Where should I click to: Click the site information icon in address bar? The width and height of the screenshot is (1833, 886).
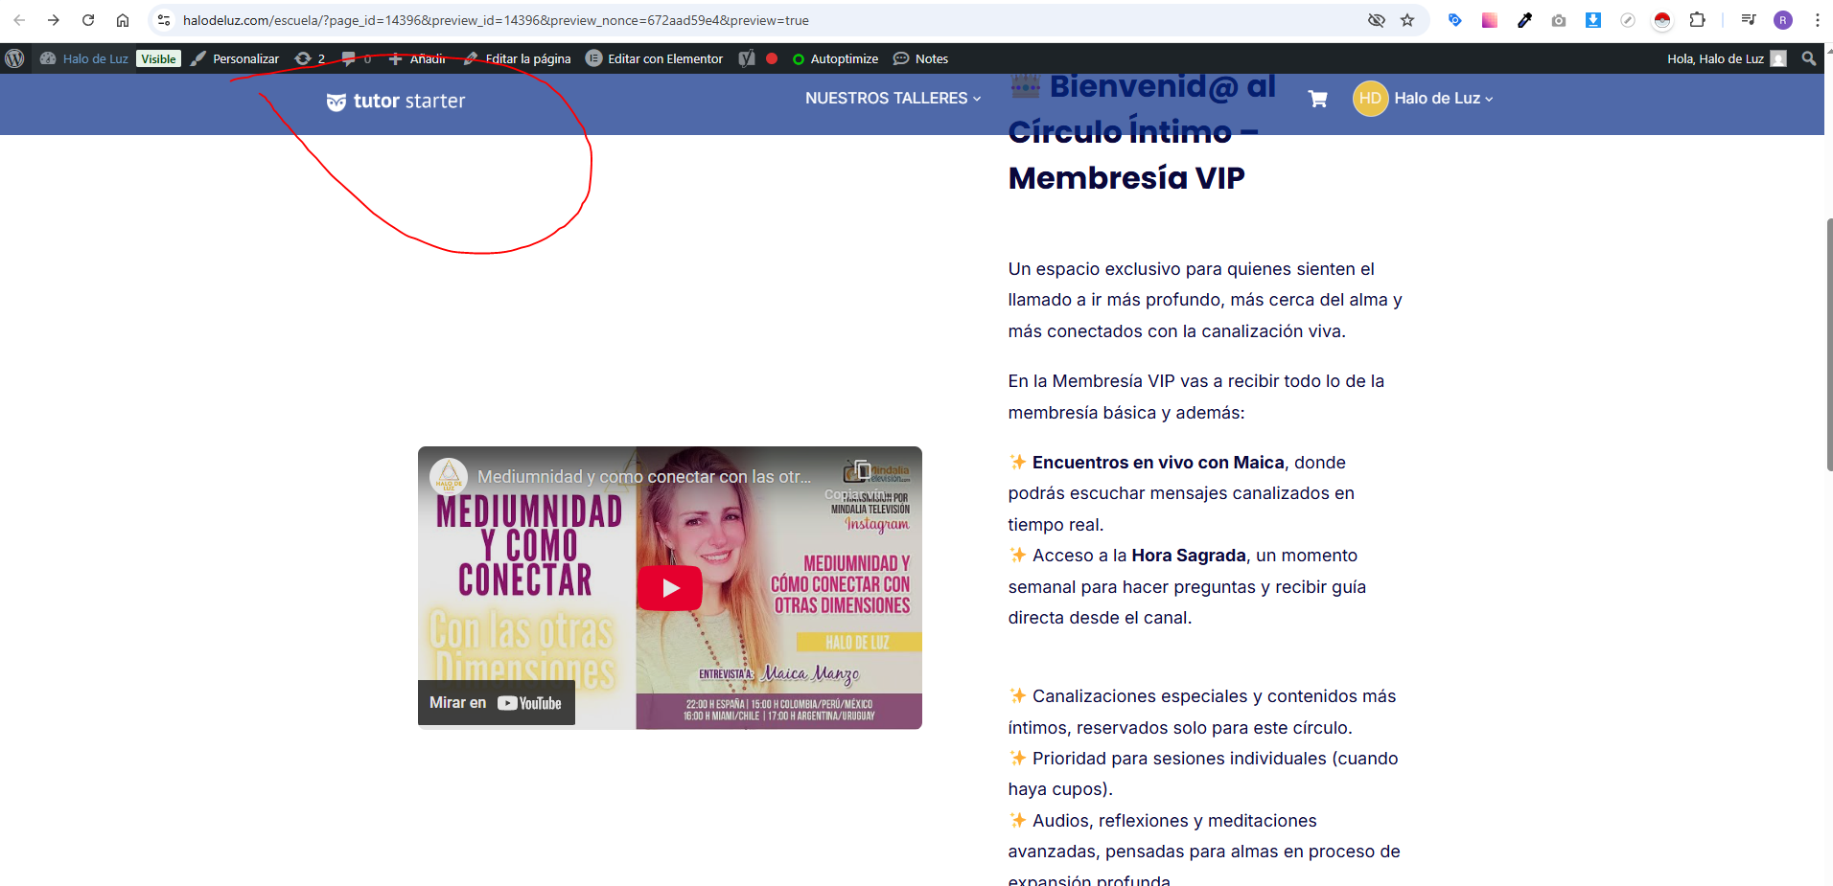164,20
